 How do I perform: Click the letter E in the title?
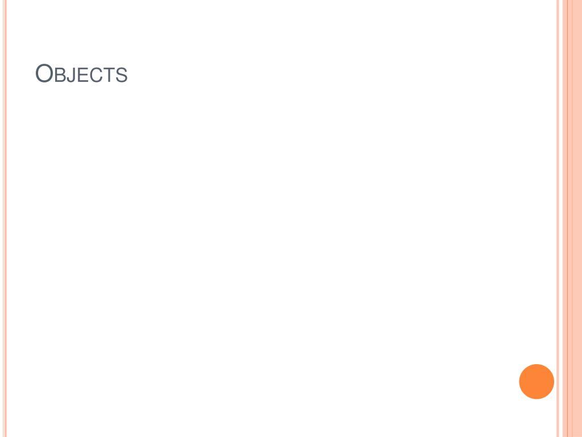[83, 75]
